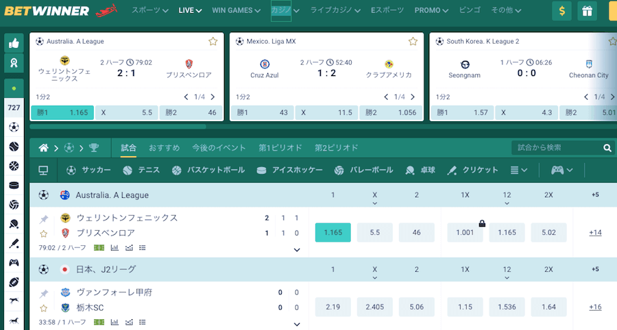This screenshot has height=330, width=617.
Task: Click the thumbs-up recommended sidebar icon
Action: (x=14, y=43)
